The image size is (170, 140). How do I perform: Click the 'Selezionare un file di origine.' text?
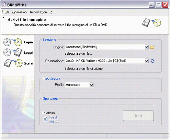84,69
